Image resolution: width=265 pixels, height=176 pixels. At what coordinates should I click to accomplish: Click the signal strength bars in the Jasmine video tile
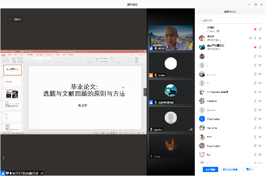(191, 129)
